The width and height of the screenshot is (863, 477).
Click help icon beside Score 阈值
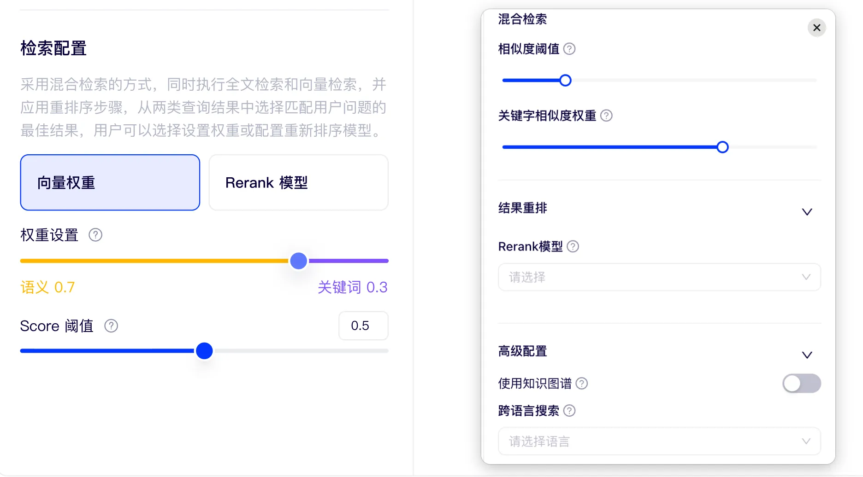pyautogui.click(x=111, y=326)
